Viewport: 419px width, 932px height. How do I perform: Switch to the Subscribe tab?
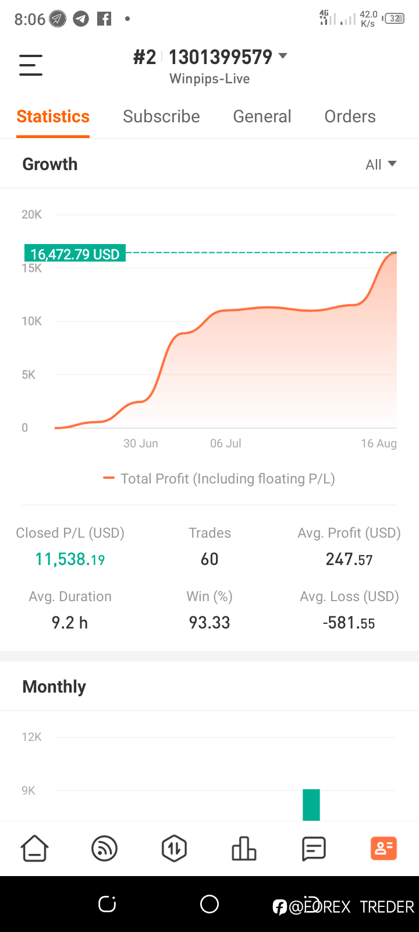coord(161,116)
